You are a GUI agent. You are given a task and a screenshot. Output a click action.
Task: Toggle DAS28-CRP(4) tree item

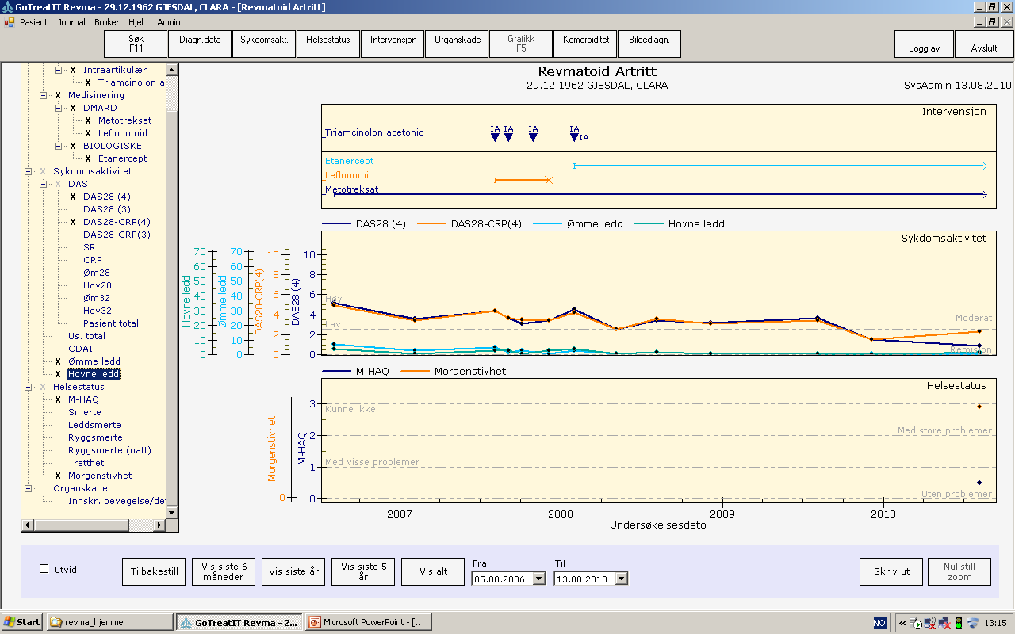[73, 222]
